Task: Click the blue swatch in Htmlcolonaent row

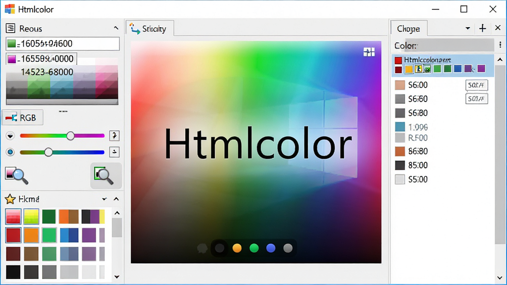Action: [x=457, y=68]
